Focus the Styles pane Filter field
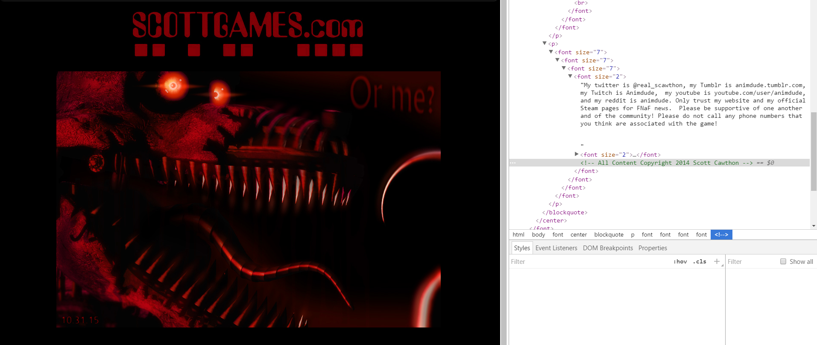The width and height of the screenshot is (817, 345). click(589, 262)
